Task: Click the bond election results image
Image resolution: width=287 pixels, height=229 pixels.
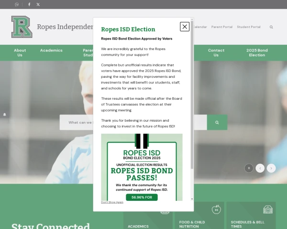Action: tap(142, 167)
